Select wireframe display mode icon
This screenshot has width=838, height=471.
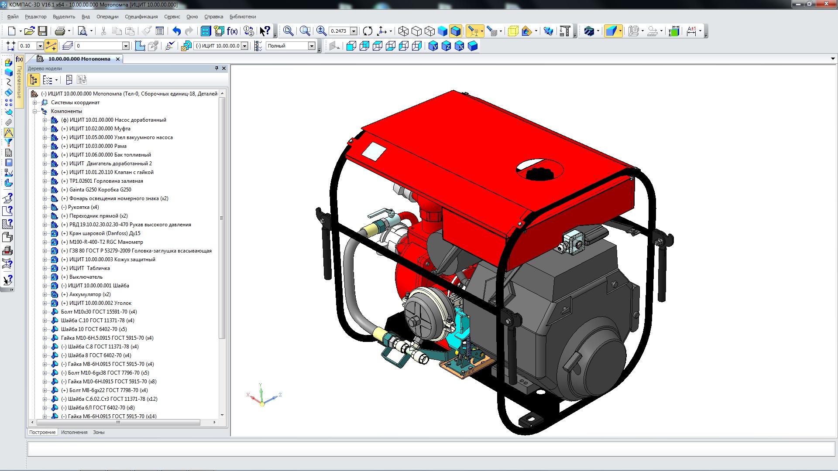tap(404, 31)
